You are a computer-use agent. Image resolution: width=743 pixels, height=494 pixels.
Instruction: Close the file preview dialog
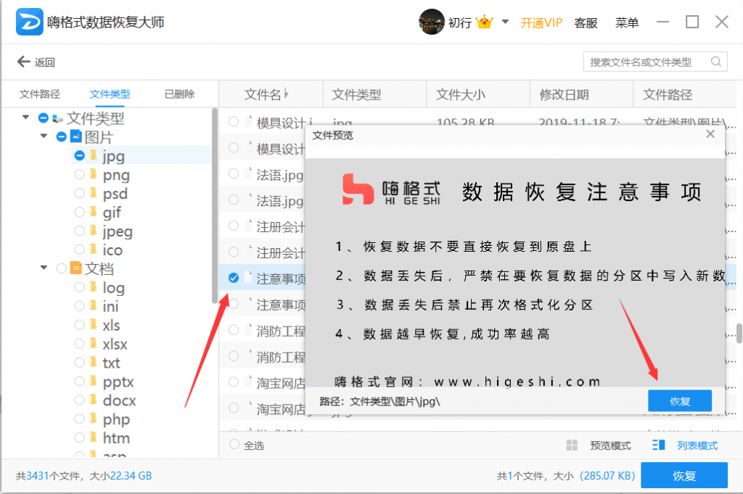[x=710, y=134]
